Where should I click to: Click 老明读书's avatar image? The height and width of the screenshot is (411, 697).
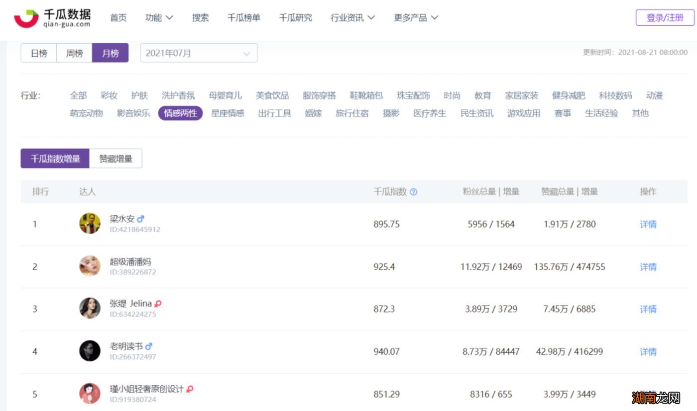(x=90, y=351)
